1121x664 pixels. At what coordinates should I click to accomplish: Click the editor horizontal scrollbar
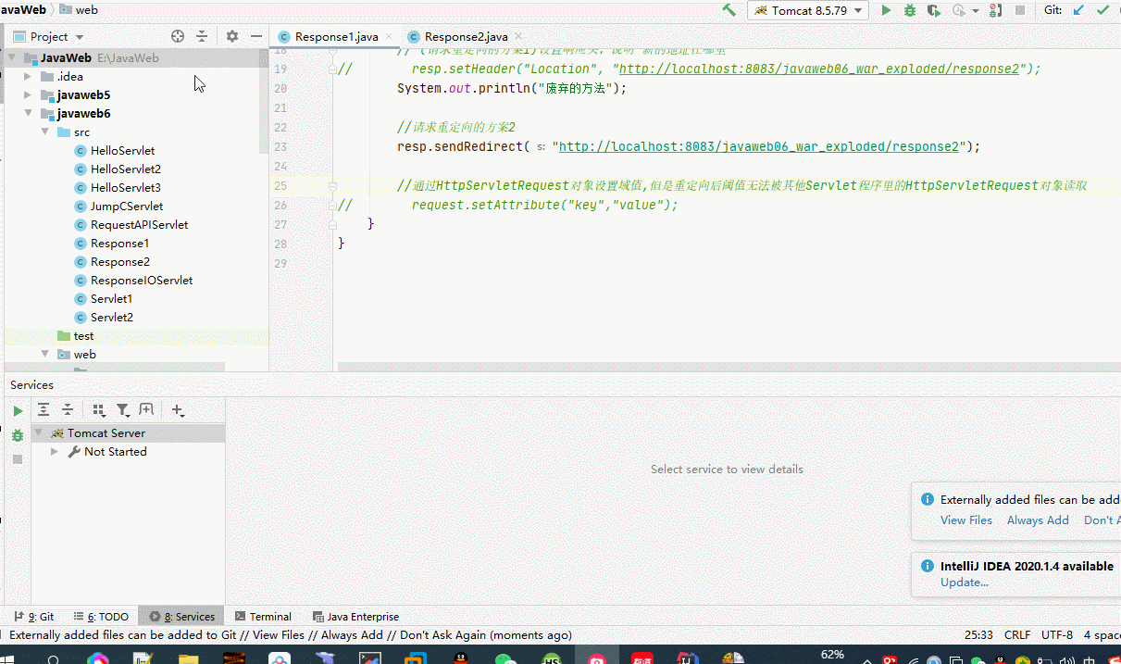click(729, 367)
